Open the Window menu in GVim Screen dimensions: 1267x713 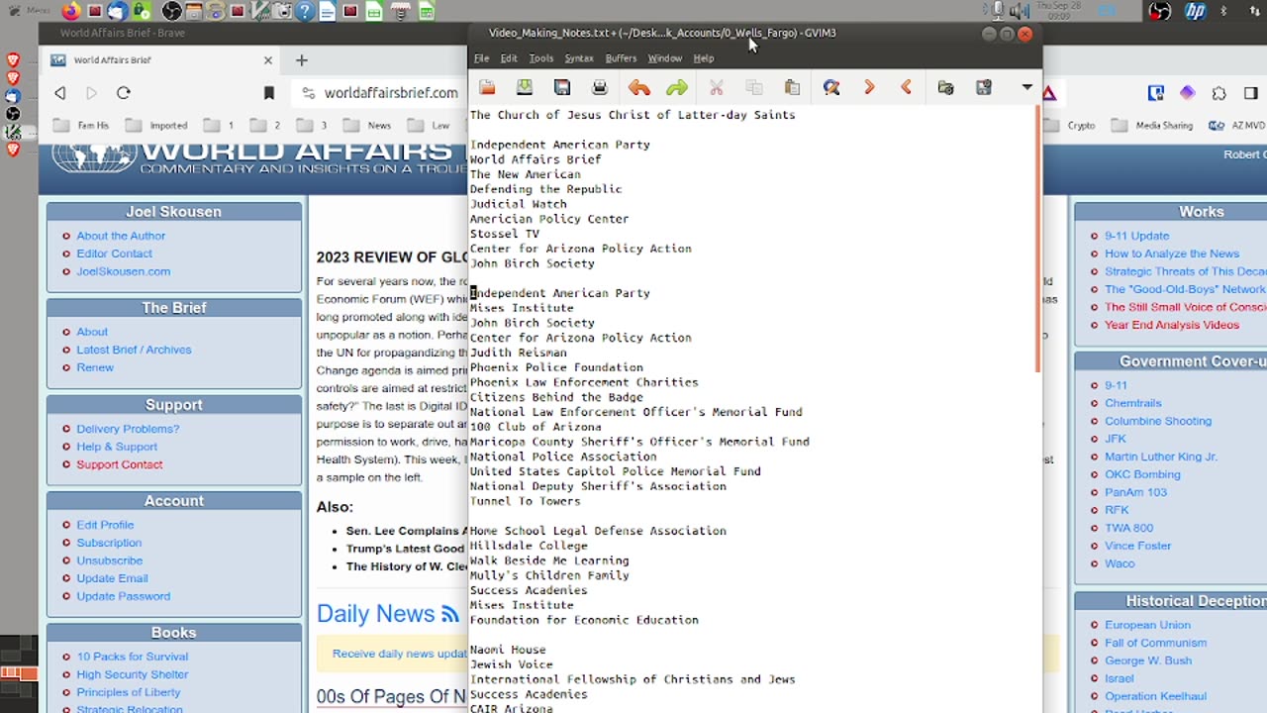coord(664,58)
